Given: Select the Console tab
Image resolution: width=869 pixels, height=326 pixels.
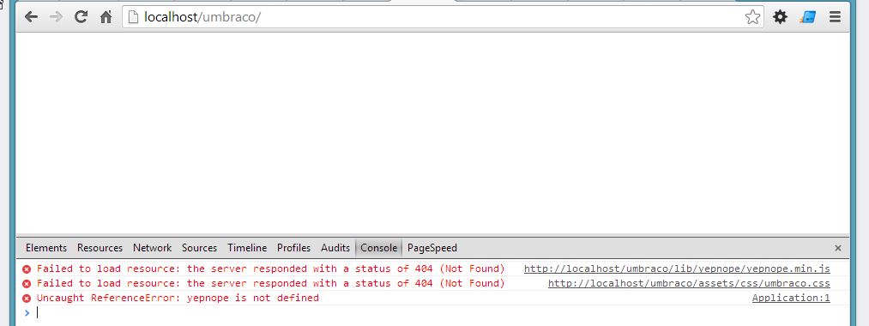Looking at the screenshot, I should coord(378,248).
